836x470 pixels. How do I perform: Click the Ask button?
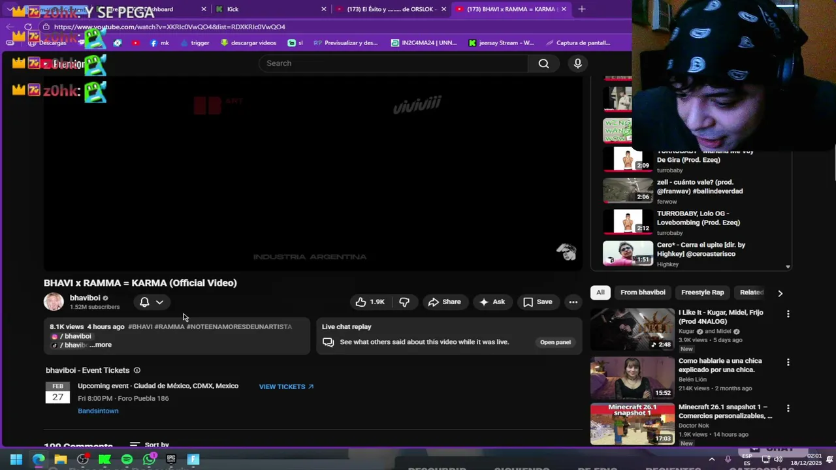492,302
